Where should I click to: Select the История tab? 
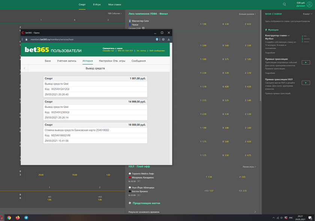tap(88, 61)
